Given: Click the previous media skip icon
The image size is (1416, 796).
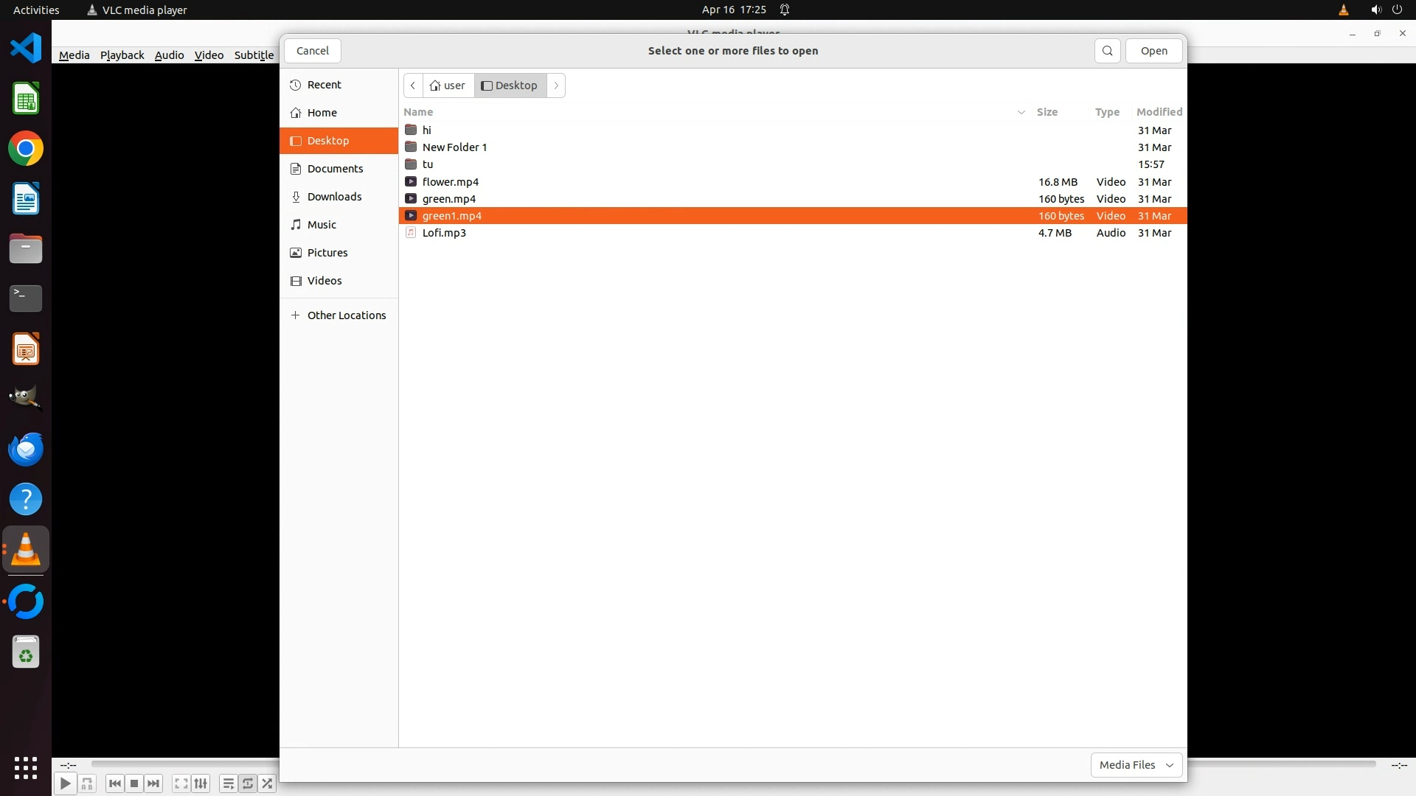Looking at the screenshot, I should pyautogui.click(x=114, y=783).
